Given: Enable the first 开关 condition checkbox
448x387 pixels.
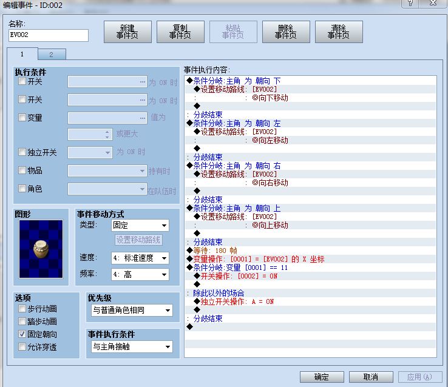Looking at the screenshot, I should pyautogui.click(x=22, y=81).
